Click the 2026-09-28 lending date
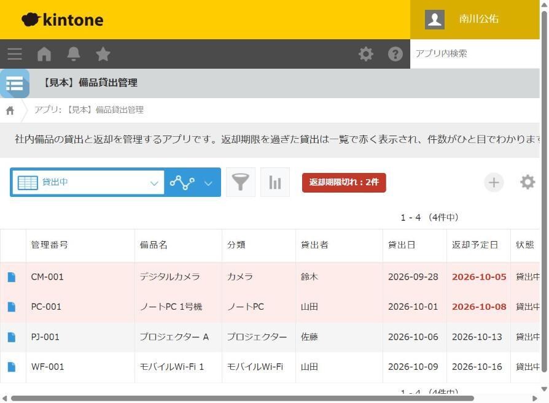549x403 pixels. click(x=413, y=277)
